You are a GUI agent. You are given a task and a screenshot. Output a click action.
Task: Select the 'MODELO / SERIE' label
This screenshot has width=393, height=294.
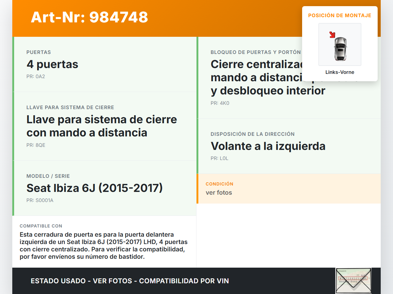(x=48, y=176)
